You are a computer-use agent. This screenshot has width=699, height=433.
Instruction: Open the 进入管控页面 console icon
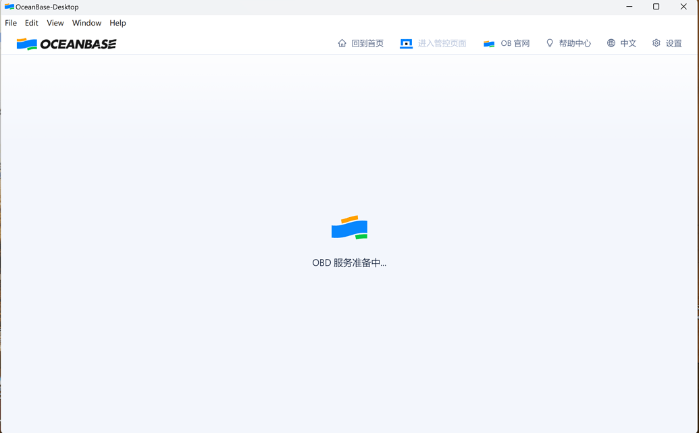click(406, 42)
